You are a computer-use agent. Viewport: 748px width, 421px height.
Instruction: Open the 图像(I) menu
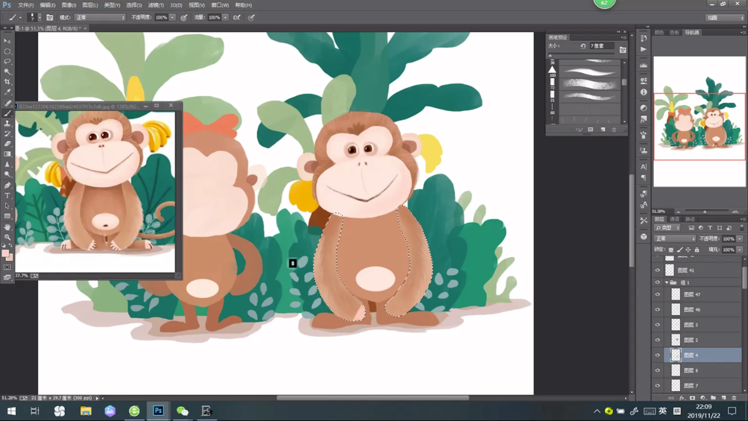point(69,5)
